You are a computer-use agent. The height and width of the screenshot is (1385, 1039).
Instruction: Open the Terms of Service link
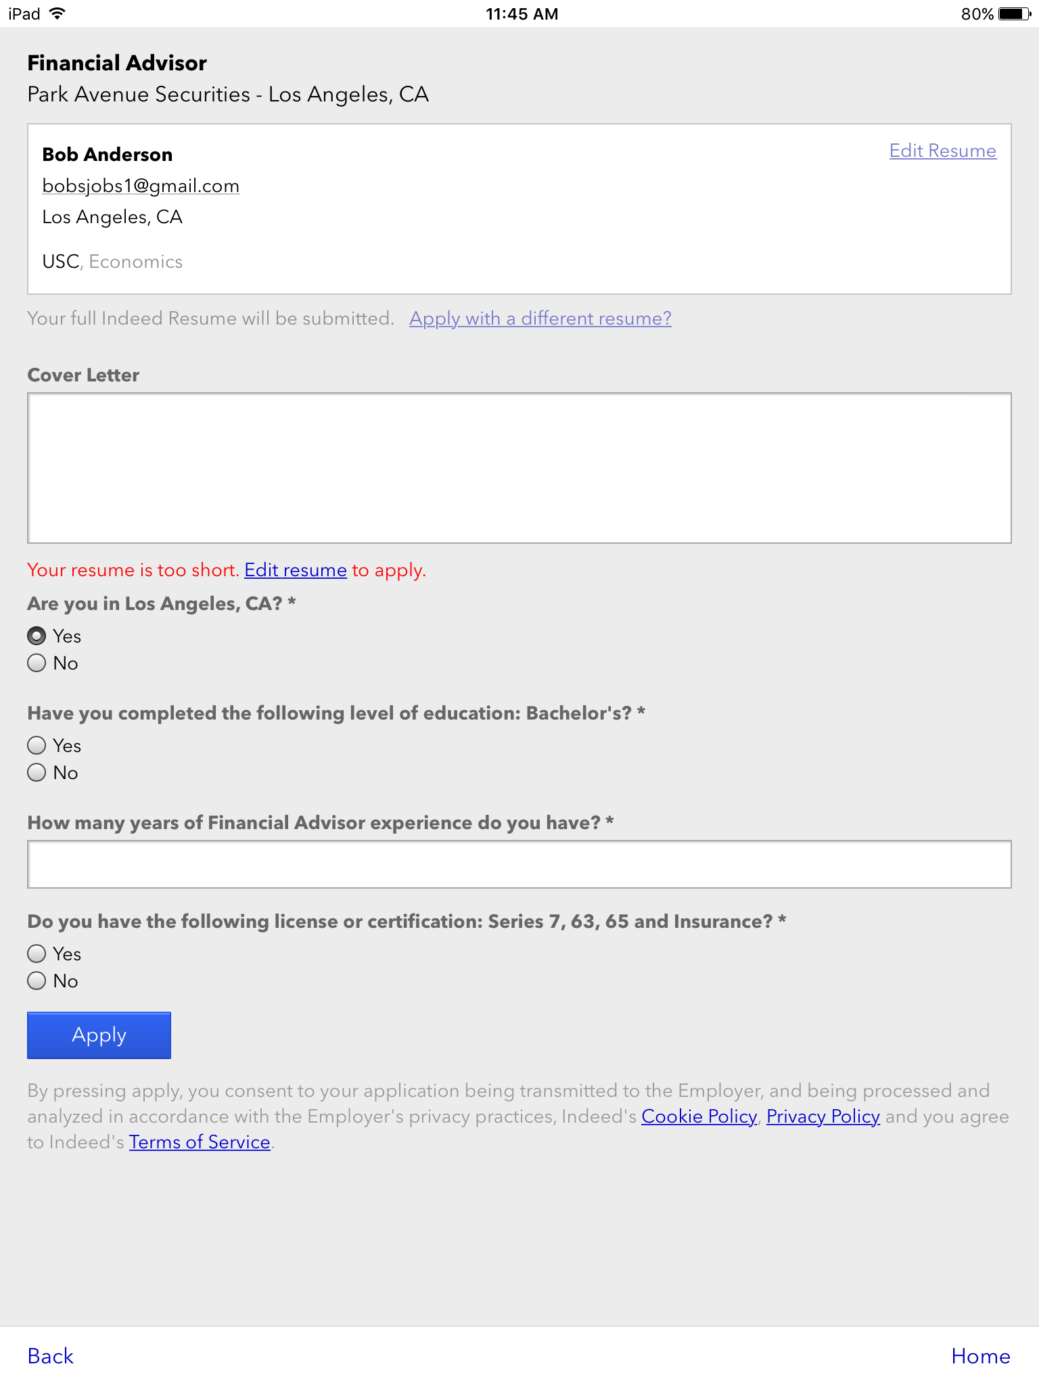coord(200,1142)
